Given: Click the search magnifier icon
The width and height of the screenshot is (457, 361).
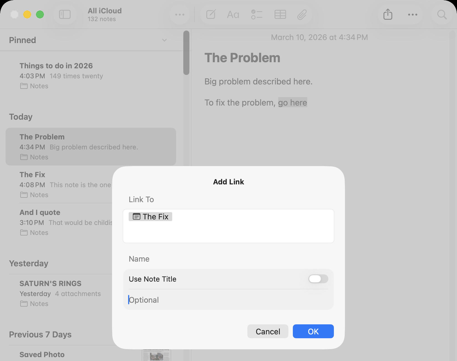Looking at the screenshot, I should tap(442, 14).
